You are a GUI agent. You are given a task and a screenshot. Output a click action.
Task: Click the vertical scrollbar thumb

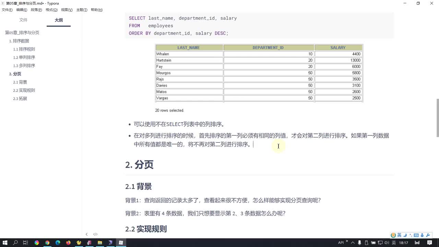click(437, 118)
